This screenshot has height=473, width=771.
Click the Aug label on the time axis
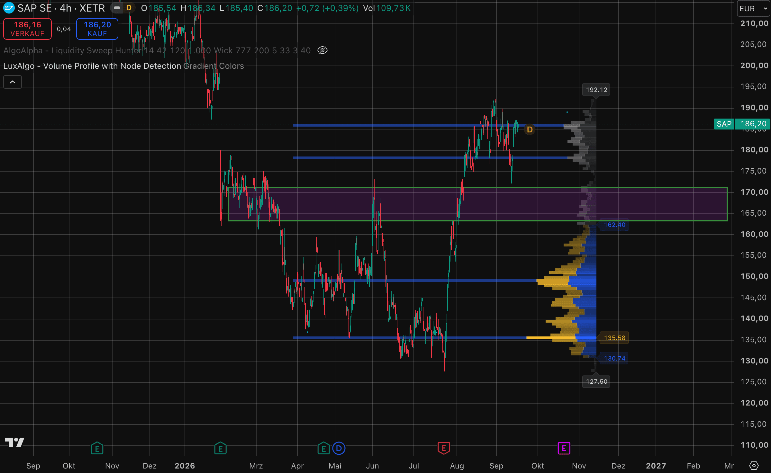point(457,466)
